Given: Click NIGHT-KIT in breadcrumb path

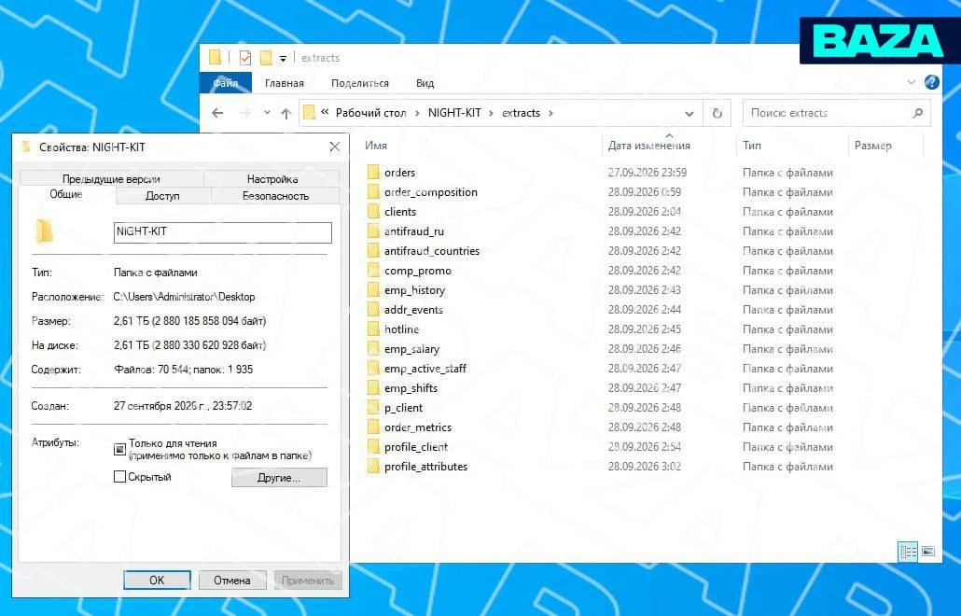Looking at the screenshot, I should click(x=454, y=113).
